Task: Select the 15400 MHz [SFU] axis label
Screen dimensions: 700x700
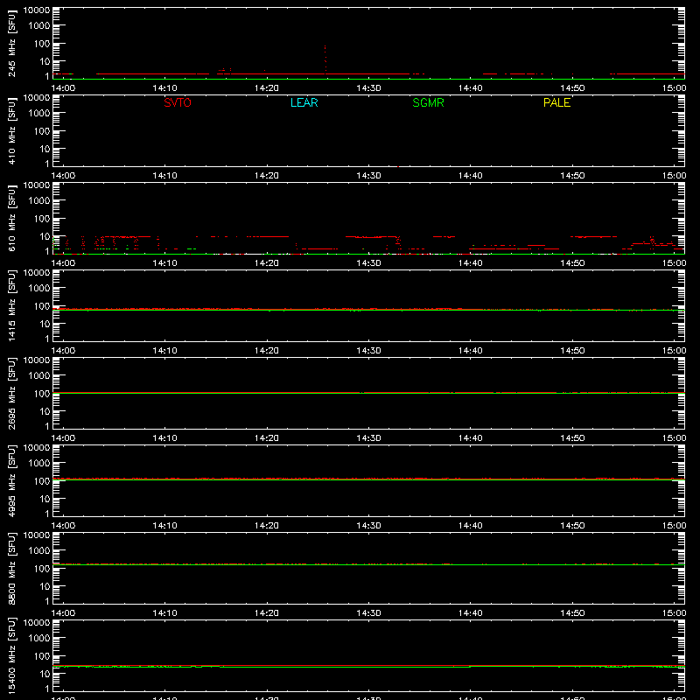Action: point(11,655)
